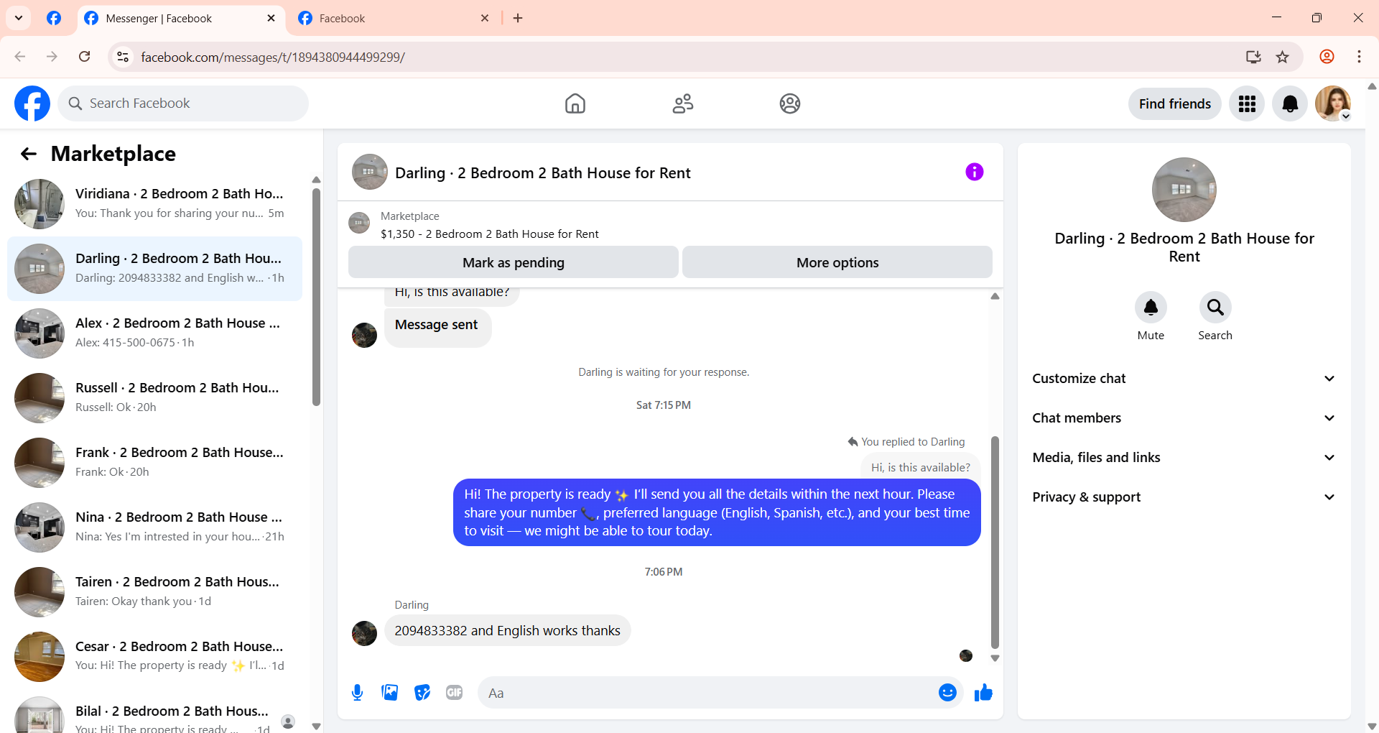Open the $1,350 Marketplace listing link

489,234
